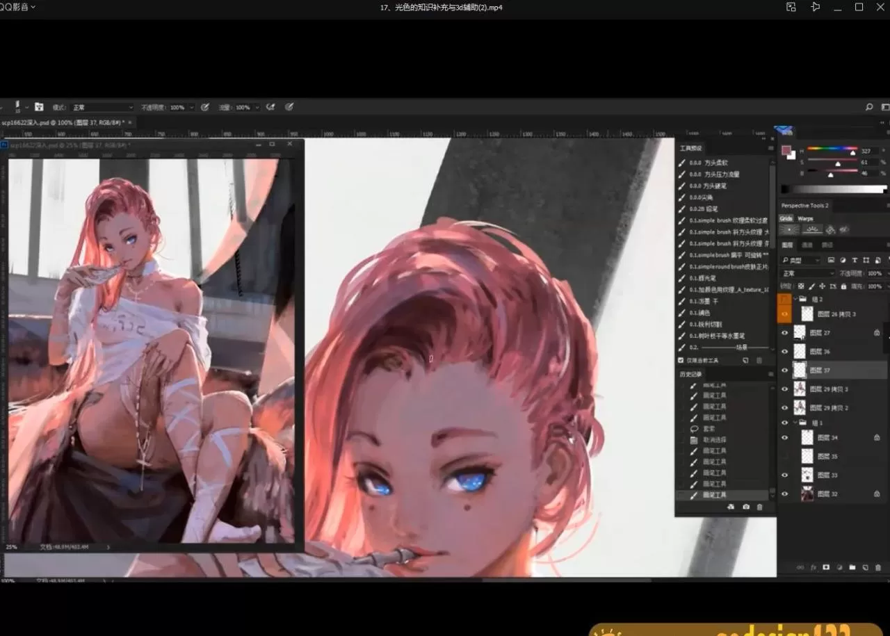Open the brush settings panel icon
Screen dimensions: 890x636
39,107
